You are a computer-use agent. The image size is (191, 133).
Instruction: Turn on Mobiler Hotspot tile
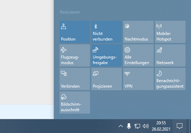pos(170,32)
